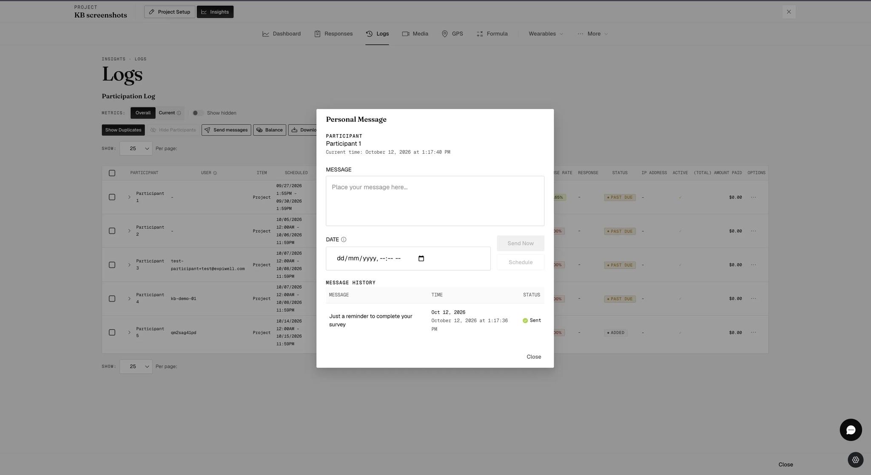Click the Project Setup button
This screenshot has width=871, height=475.
pyautogui.click(x=170, y=12)
